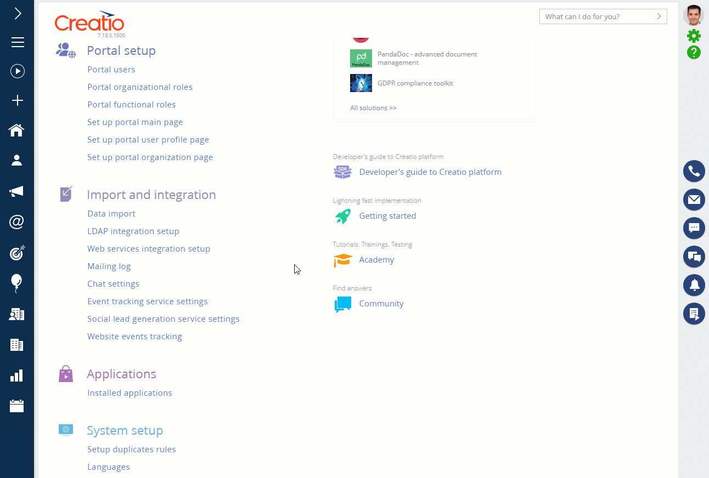The height and width of the screenshot is (478, 709).
Task: Open the email envelope panel button
Action: click(694, 200)
